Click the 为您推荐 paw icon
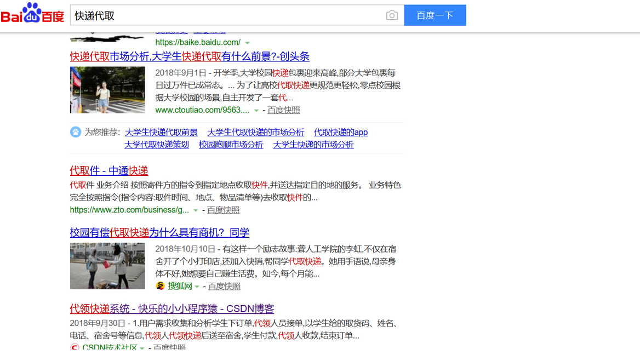Screen dimensions: 640x355 76,132
